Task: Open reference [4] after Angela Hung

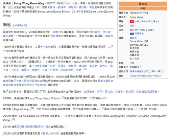Action: 32,108
